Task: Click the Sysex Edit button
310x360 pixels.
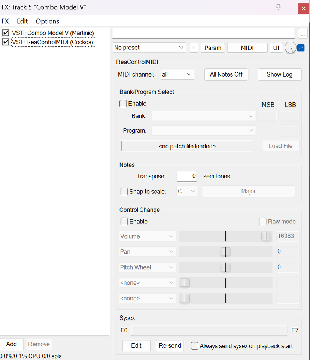Action: [x=136, y=345]
